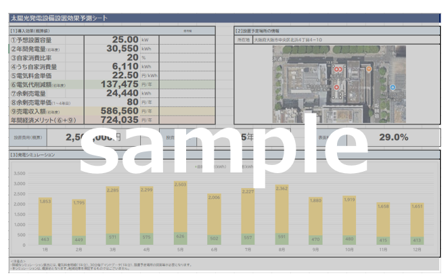Select the 電気料金単価 value 22.50
The image size is (446, 280).
click(124, 75)
